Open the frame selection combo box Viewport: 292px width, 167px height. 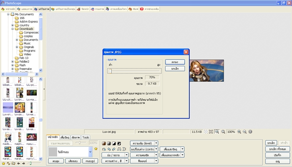click(70, 152)
